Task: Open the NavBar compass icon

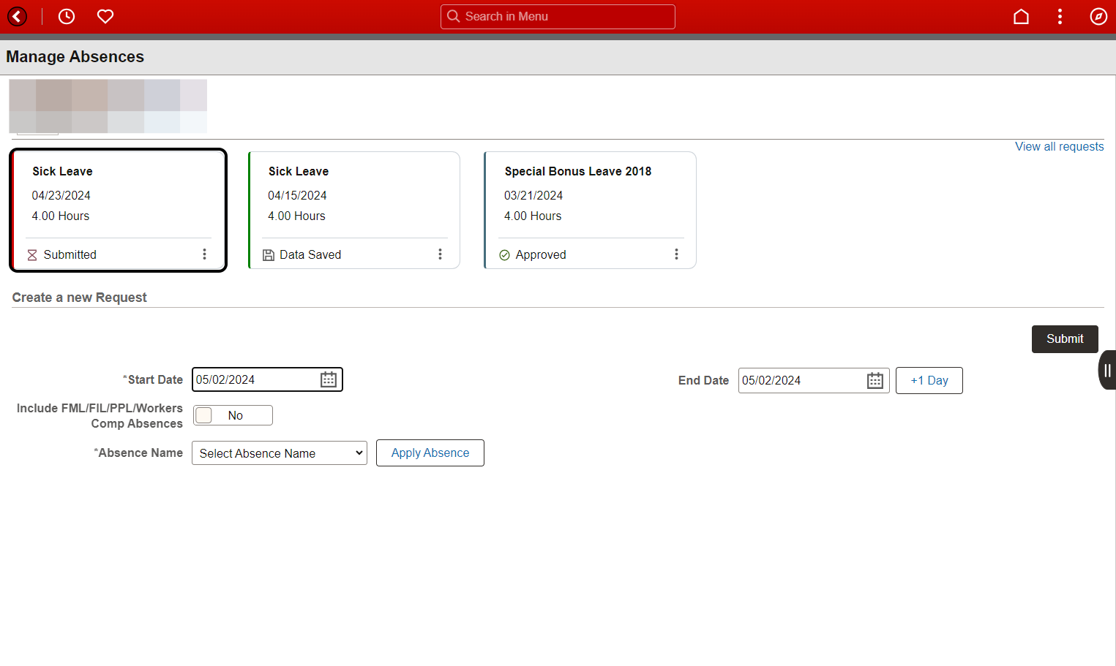Action: point(1098,16)
